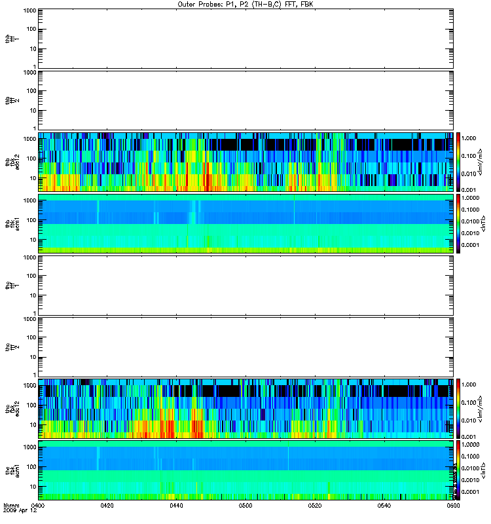
Task: Click the '100' y-tick of the thb fff 2 panel
Action: 31,91
